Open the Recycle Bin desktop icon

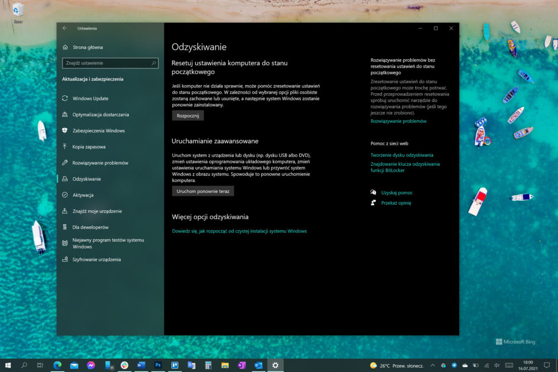(x=18, y=13)
